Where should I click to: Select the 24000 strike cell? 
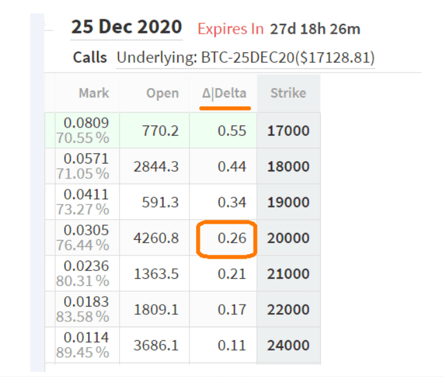pyautogui.click(x=288, y=345)
